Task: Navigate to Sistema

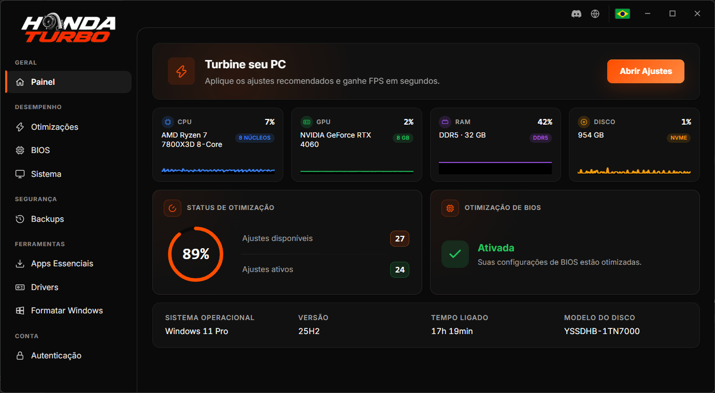Action: (x=68, y=174)
